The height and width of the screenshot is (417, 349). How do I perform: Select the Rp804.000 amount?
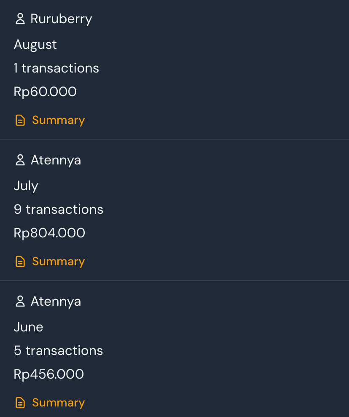pos(49,233)
